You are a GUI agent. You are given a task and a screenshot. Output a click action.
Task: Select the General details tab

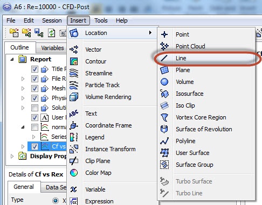coord(24,187)
